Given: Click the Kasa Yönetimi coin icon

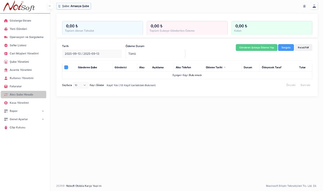Looking at the screenshot, I should (6, 103).
